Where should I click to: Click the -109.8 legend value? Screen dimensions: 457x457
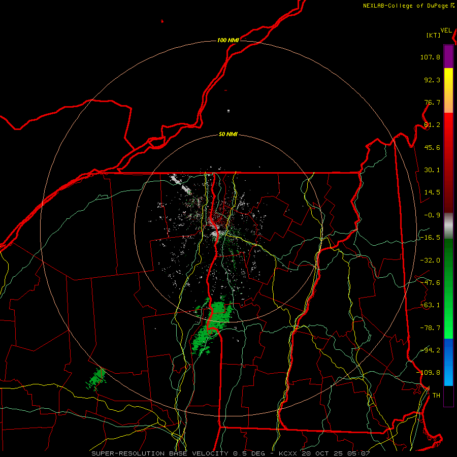(428, 373)
